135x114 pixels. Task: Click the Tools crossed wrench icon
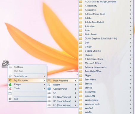point(10,88)
